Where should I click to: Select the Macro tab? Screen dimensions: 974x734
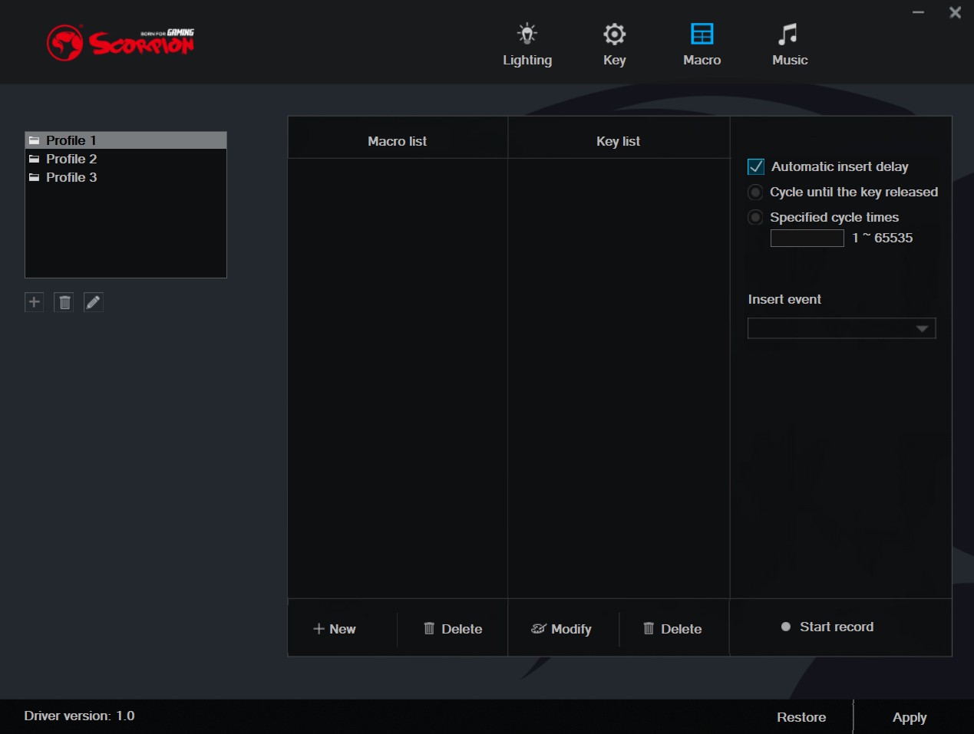pos(702,44)
